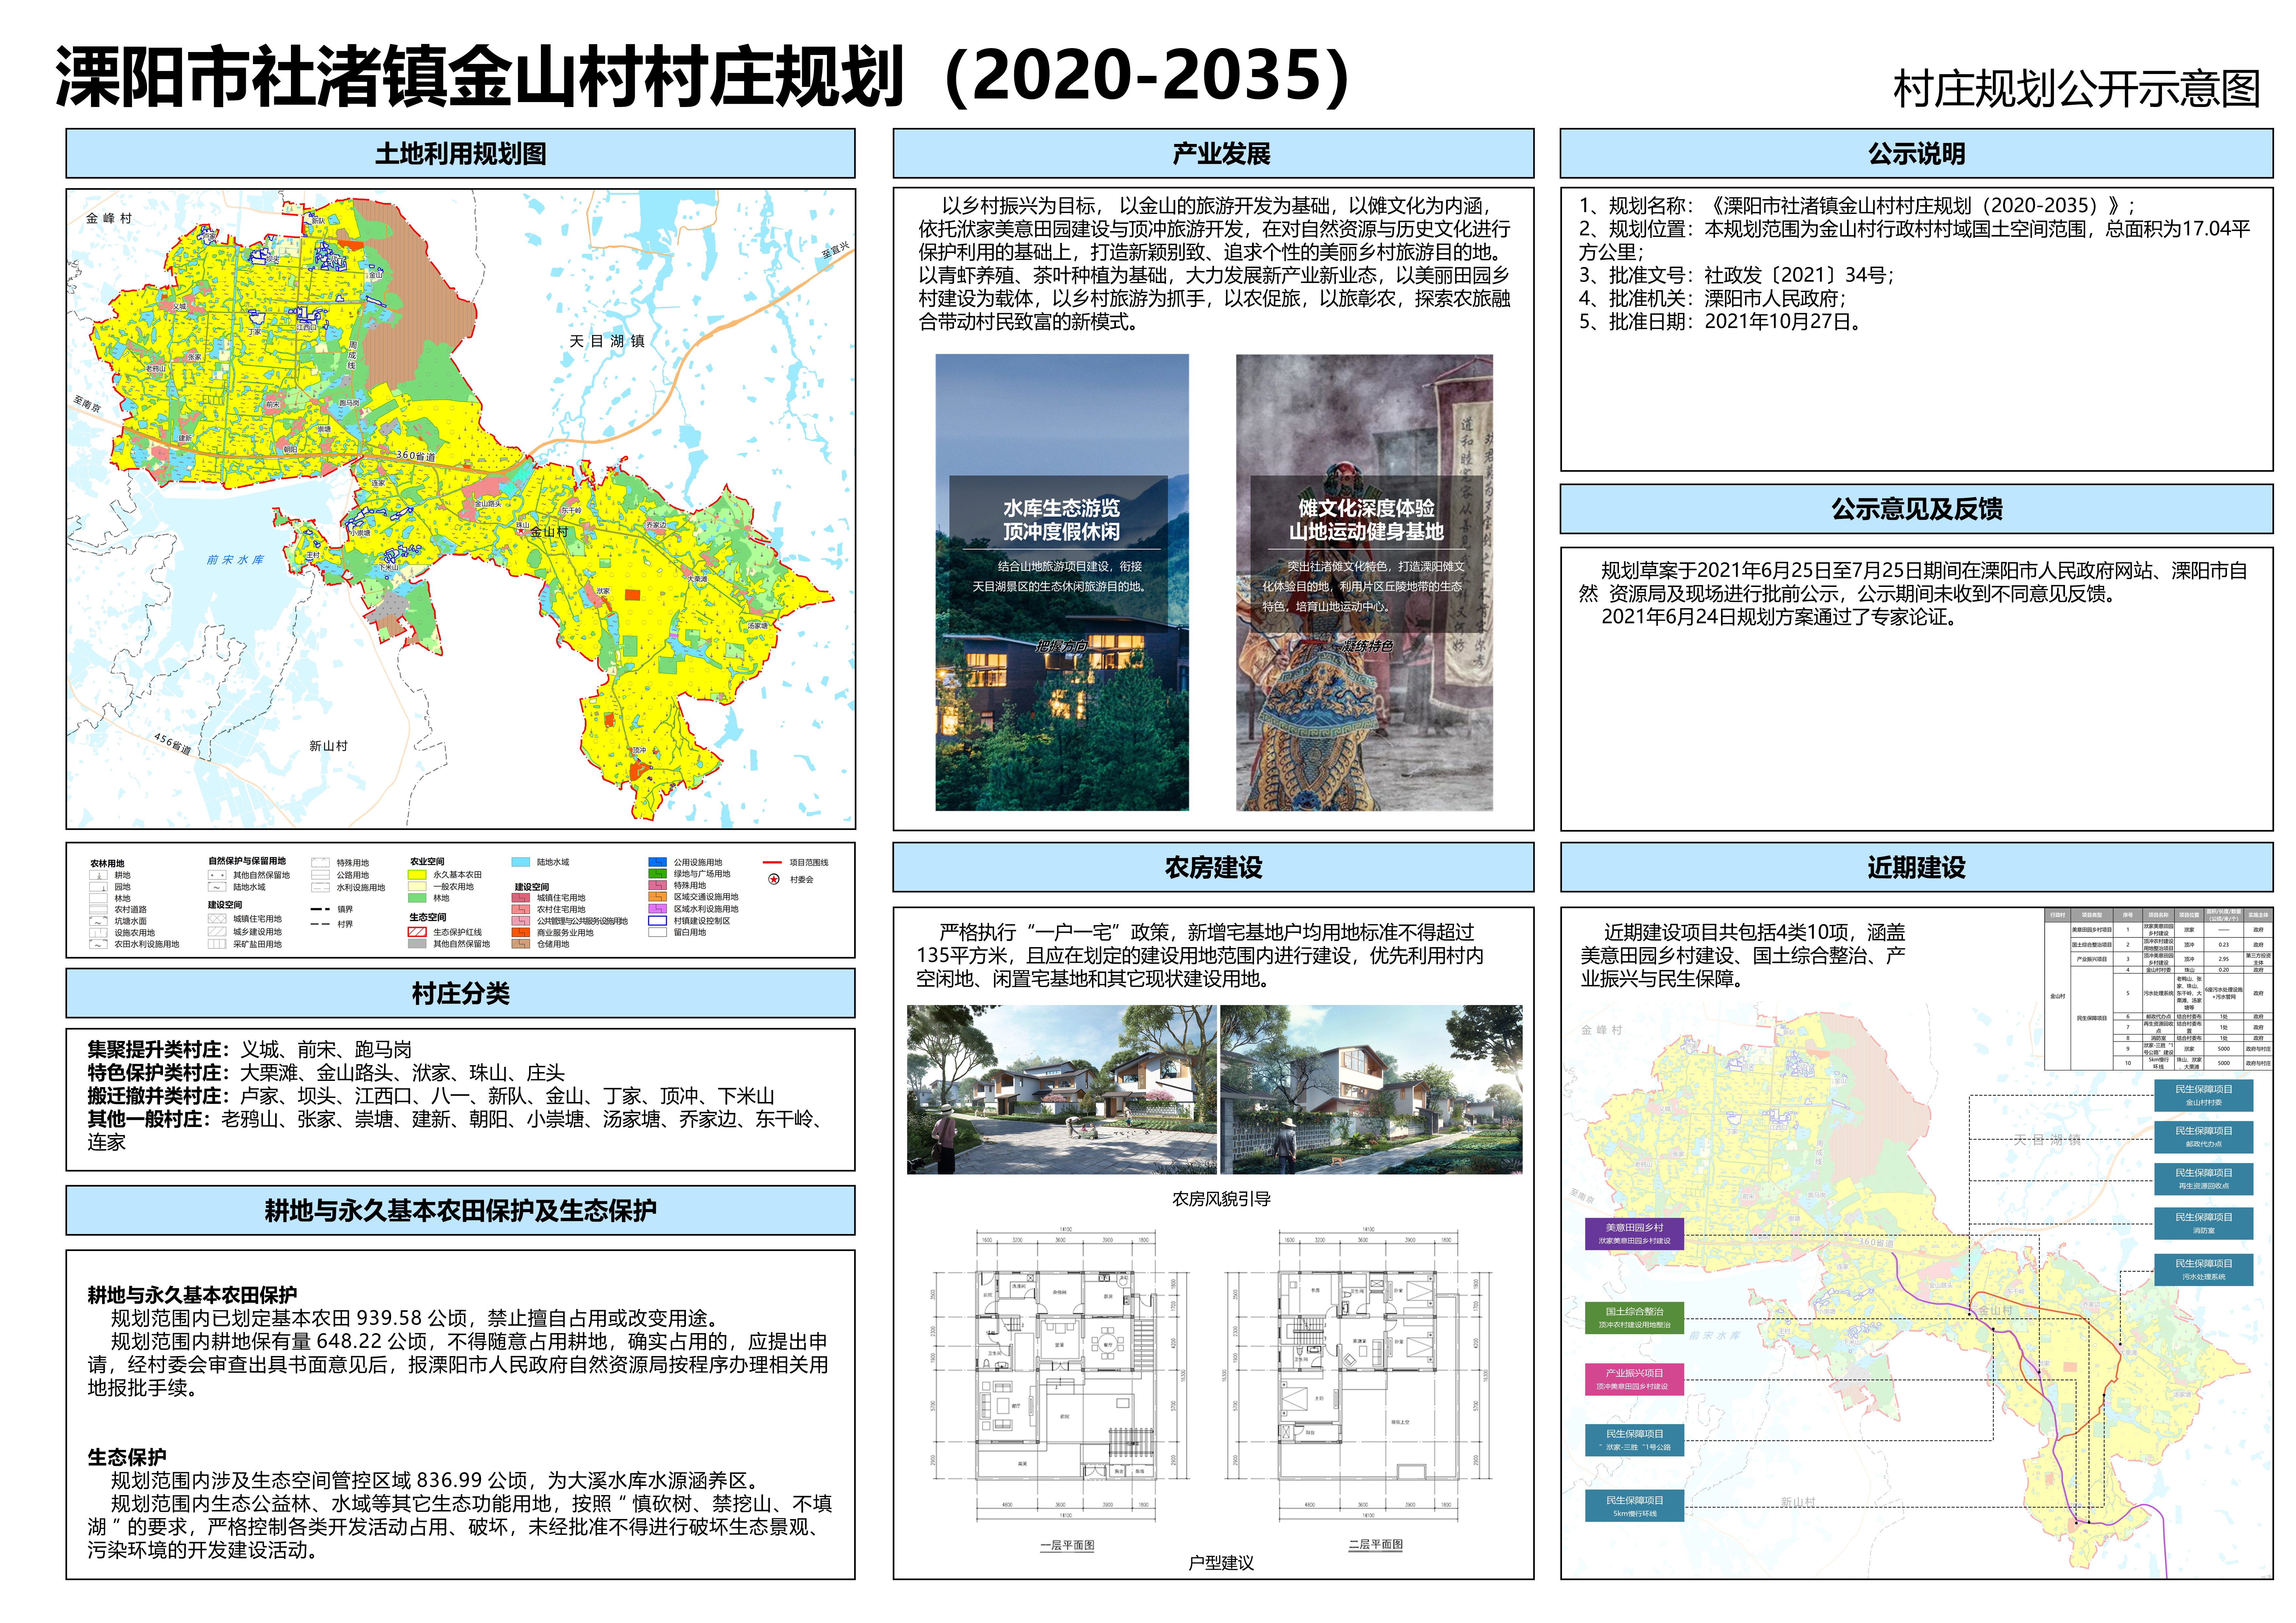Click the 天目湖镇 label on land-use map
The image size is (2296, 1623).
[x=607, y=341]
